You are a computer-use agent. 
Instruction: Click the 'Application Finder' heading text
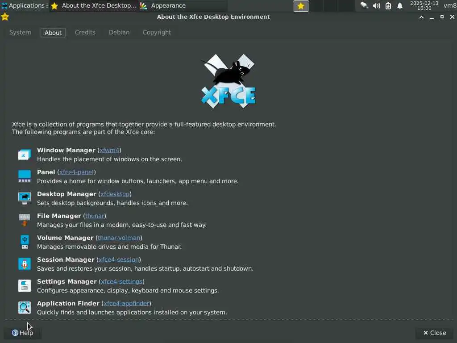(x=68, y=303)
